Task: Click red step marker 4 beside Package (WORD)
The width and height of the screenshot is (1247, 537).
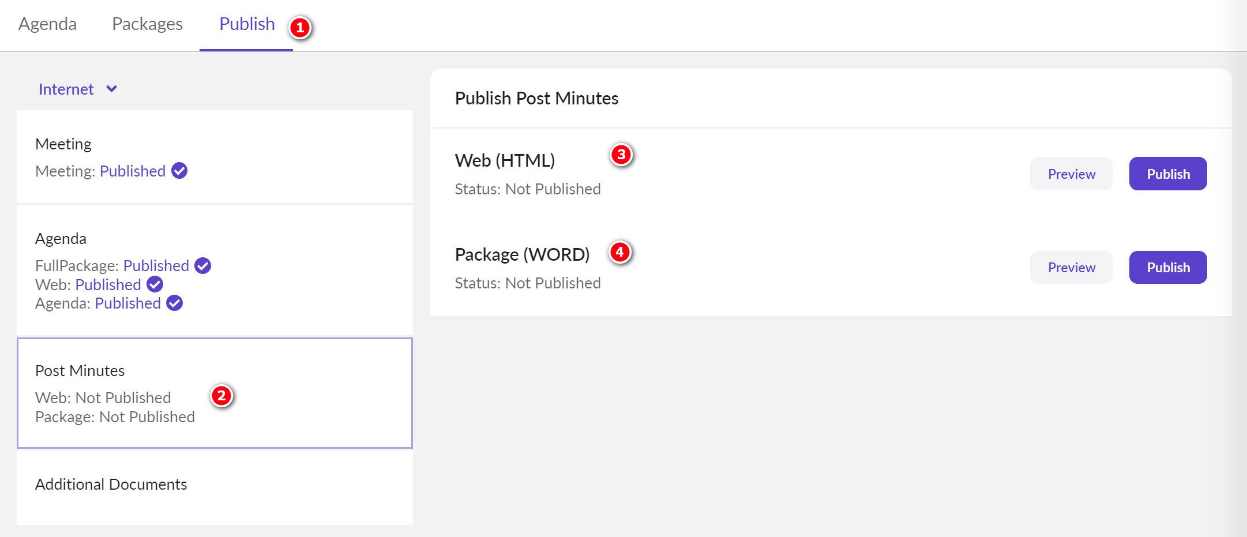Action: tap(620, 252)
